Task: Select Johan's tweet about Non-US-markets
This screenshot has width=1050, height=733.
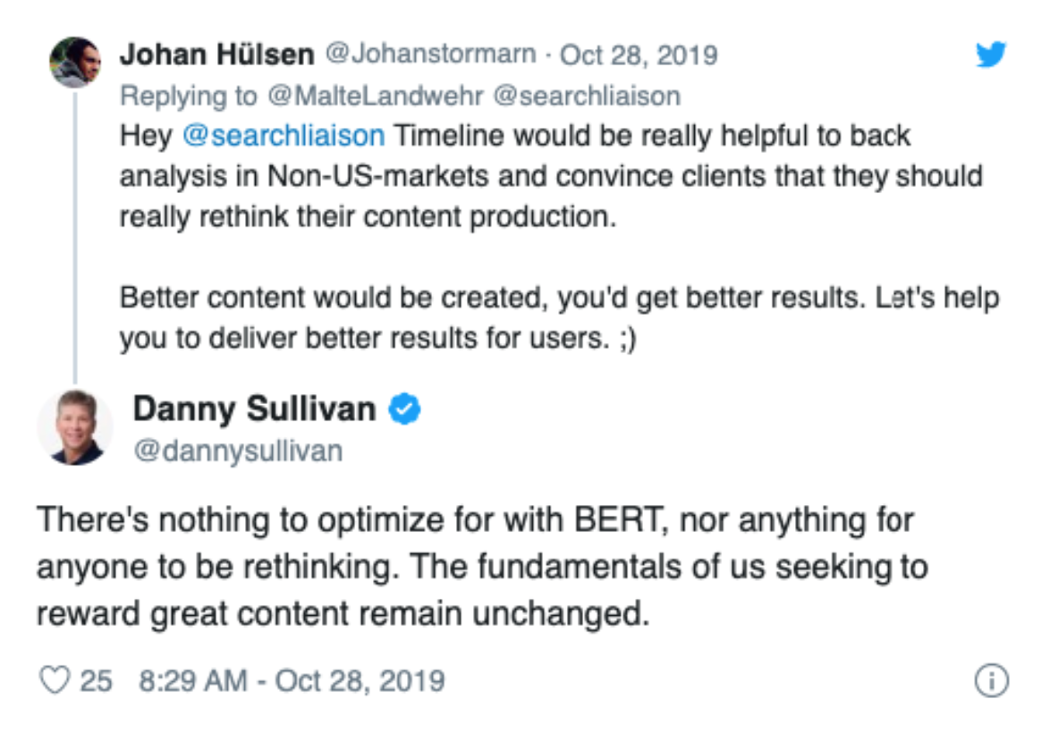Action: [x=551, y=176]
